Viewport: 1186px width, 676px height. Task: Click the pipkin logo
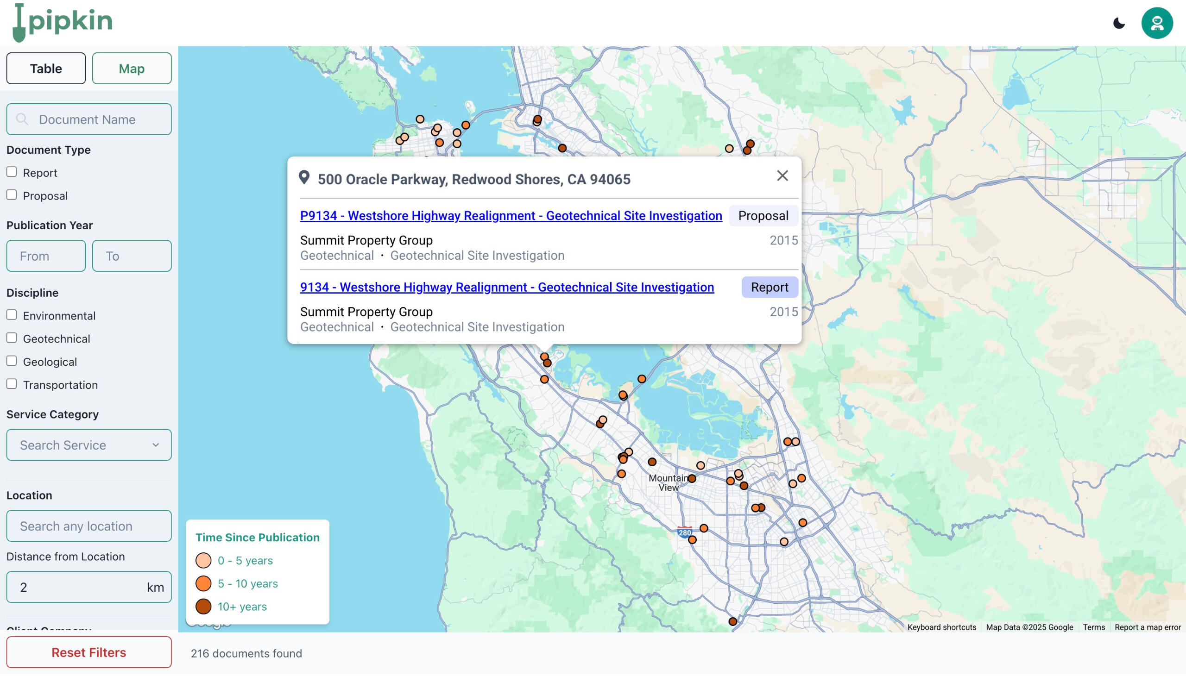pyautogui.click(x=63, y=22)
